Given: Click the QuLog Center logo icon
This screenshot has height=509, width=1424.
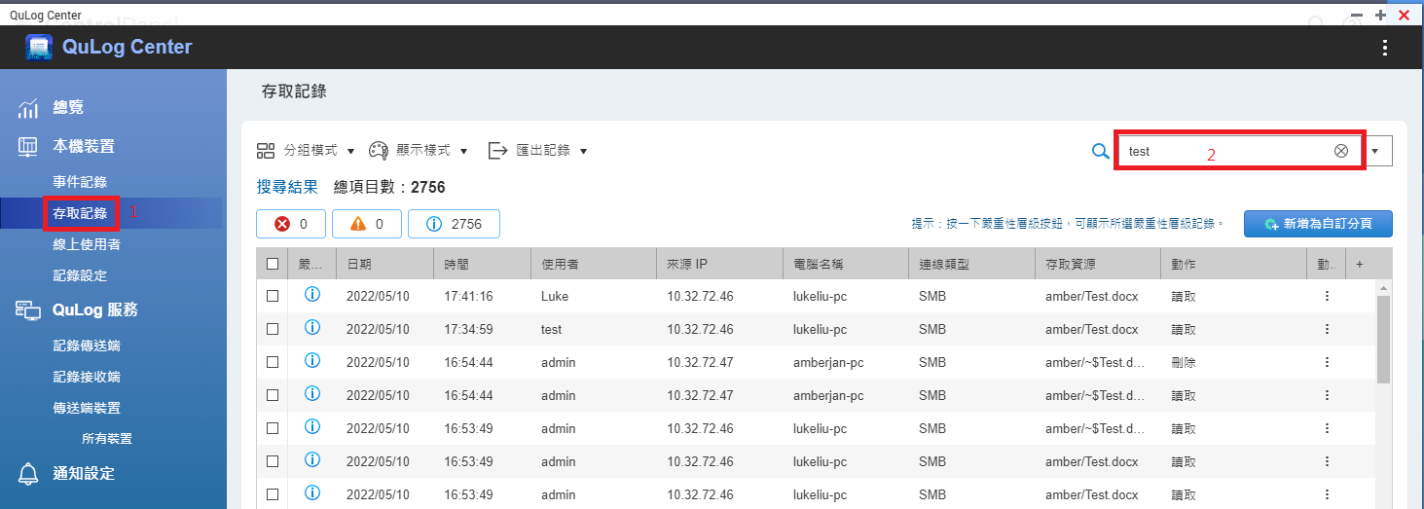Looking at the screenshot, I should point(39,47).
